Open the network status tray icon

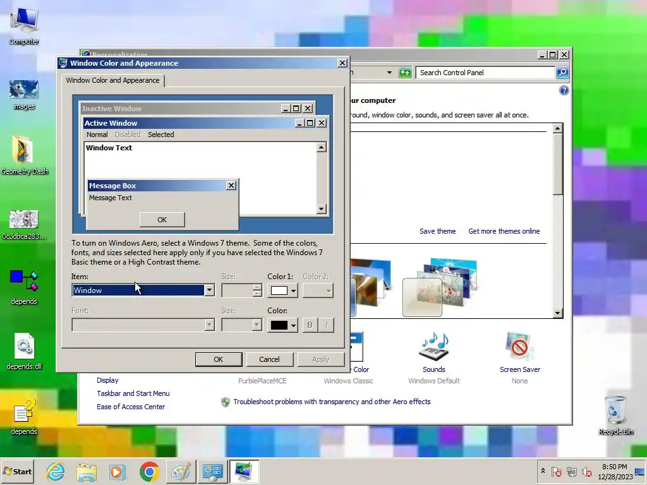(x=572, y=471)
